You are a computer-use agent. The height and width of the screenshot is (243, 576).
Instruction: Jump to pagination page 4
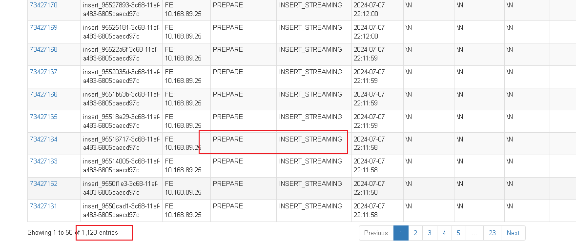pos(444,233)
